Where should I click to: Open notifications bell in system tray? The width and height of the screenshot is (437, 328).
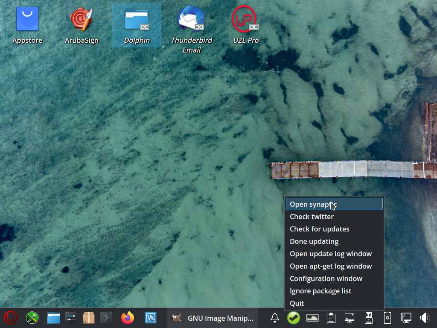275,318
